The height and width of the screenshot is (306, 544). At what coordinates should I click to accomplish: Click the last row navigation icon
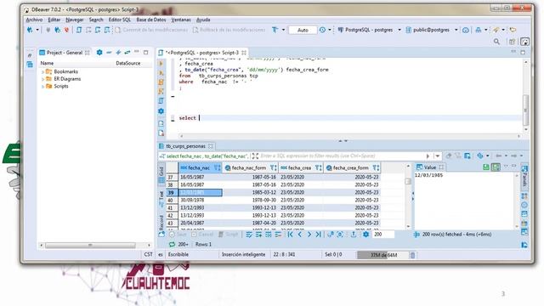[x=319, y=235]
